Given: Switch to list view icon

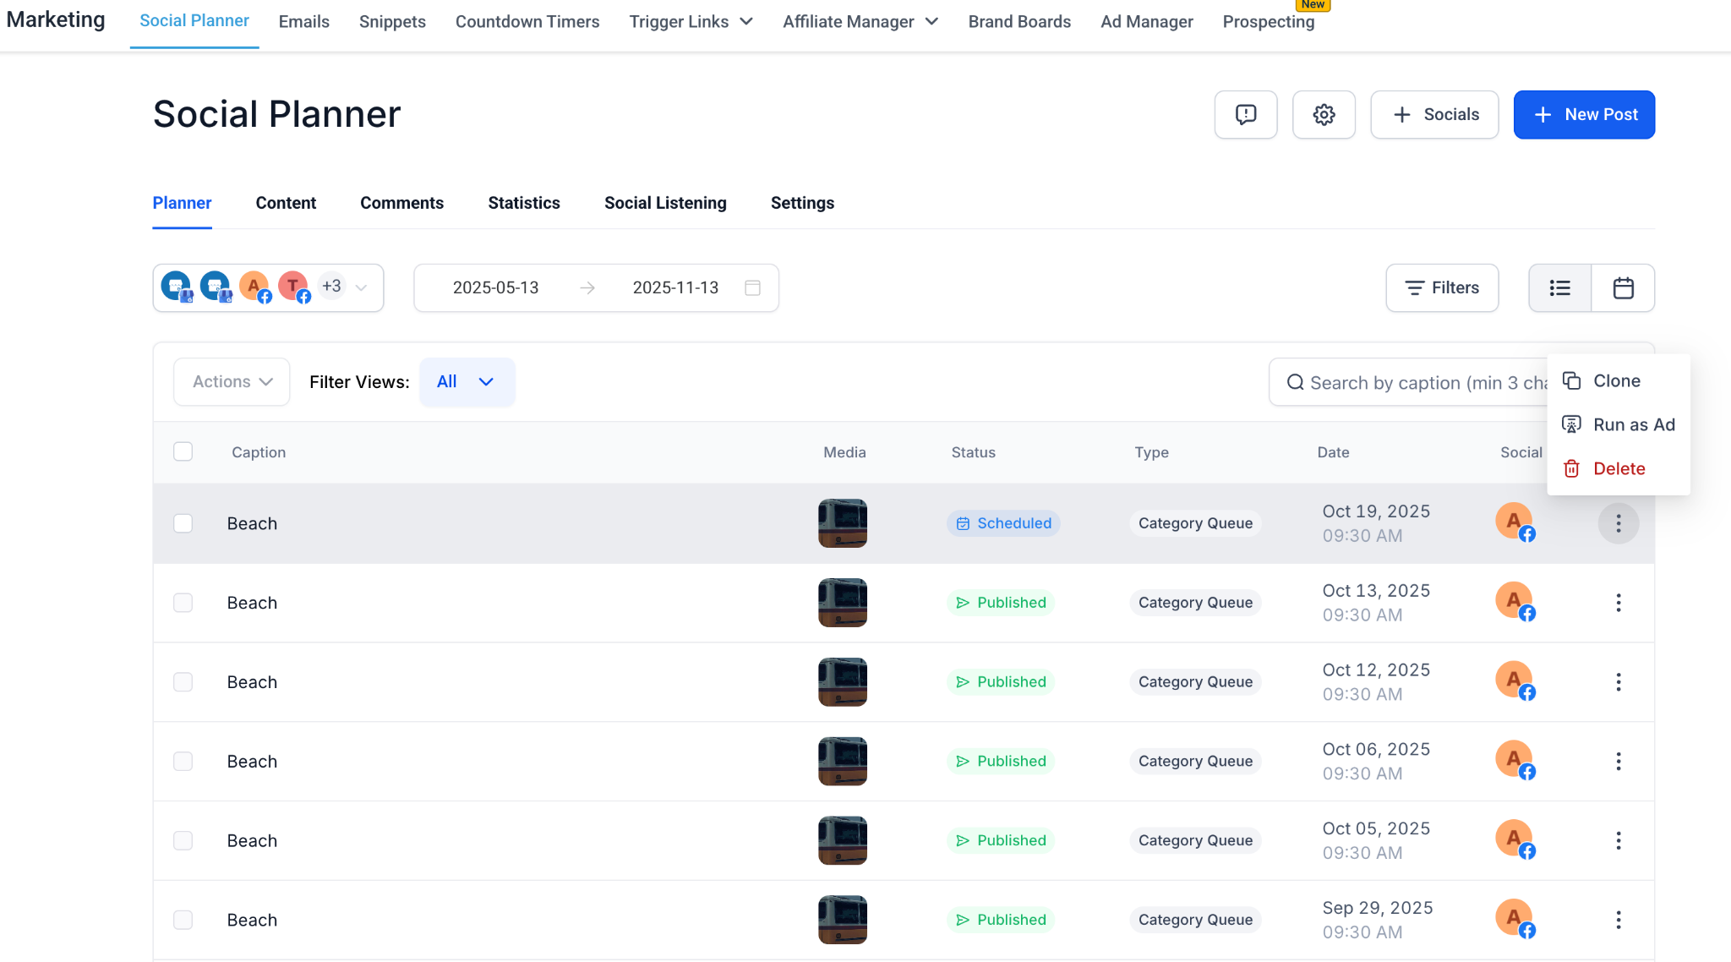Looking at the screenshot, I should pos(1559,288).
